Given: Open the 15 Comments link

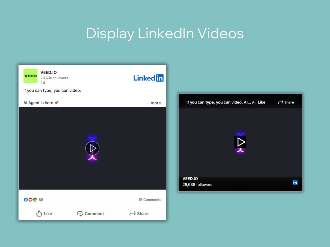Looking at the screenshot, I should pyautogui.click(x=150, y=200).
